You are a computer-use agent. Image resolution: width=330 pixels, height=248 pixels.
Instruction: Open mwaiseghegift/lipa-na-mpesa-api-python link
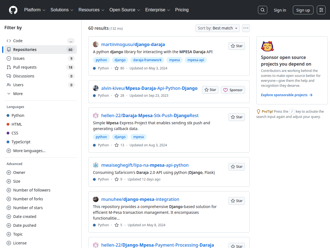click(x=145, y=165)
